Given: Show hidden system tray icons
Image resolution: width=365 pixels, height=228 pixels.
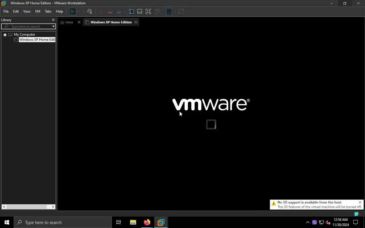Looking at the screenshot, I should pos(308,222).
